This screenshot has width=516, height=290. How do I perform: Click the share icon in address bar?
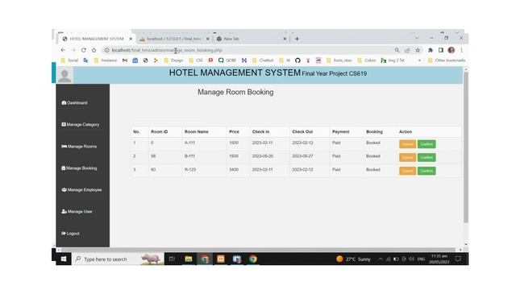(x=407, y=50)
